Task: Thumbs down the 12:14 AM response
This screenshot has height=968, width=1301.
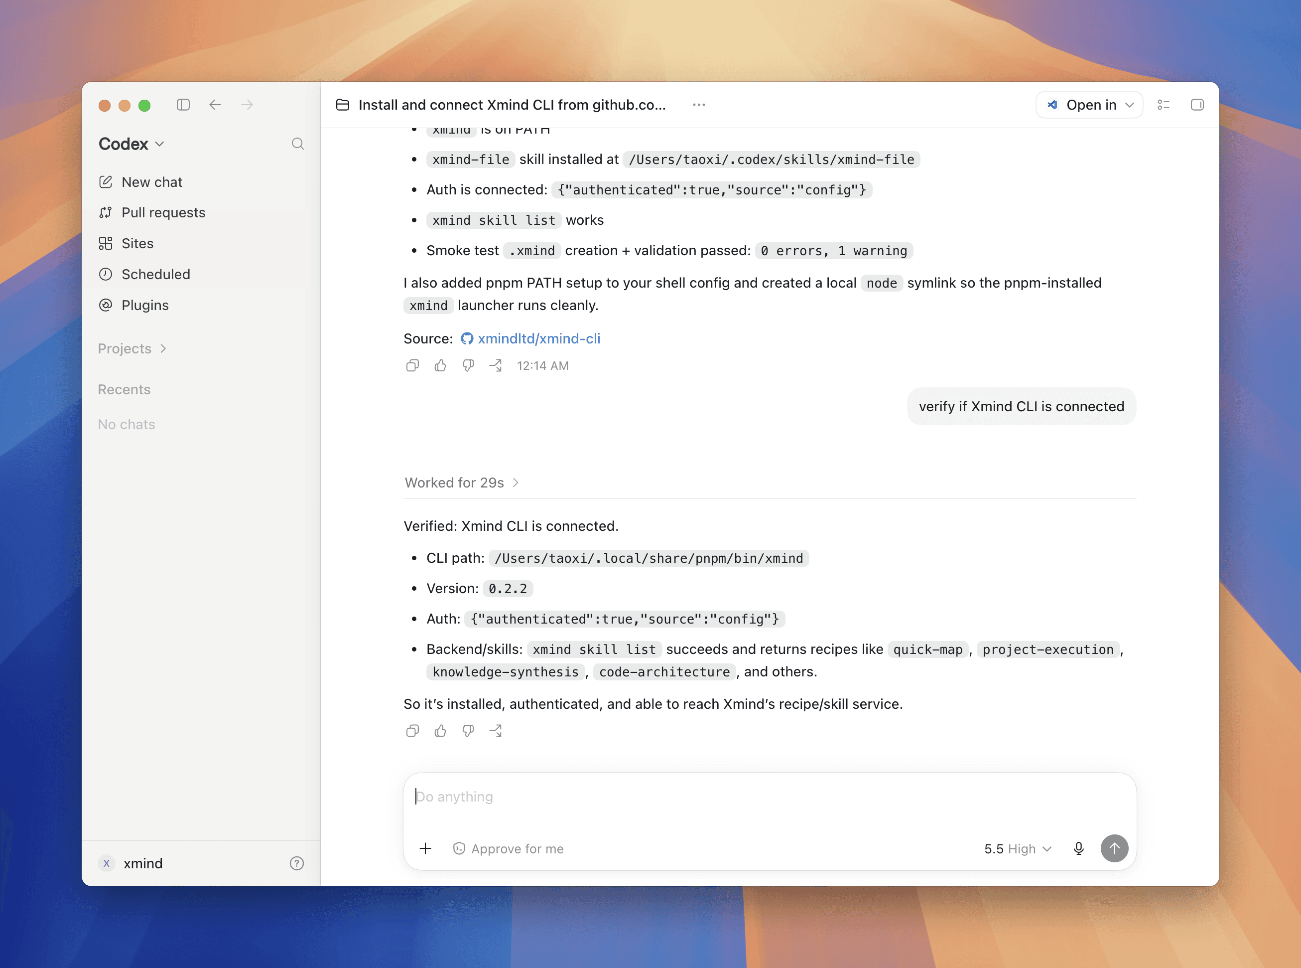Action: (x=468, y=366)
